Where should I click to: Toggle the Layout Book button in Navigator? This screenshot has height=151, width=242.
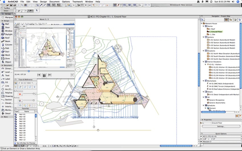[235, 20]
